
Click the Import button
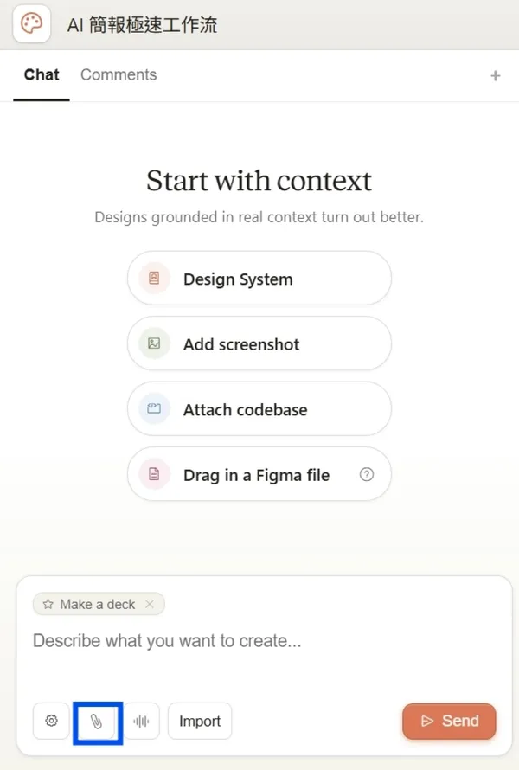point(200,721)
